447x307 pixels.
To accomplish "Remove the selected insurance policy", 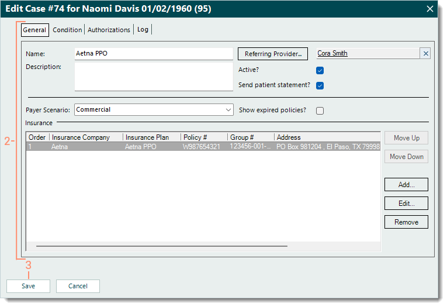I will click(x=406, y=222).
